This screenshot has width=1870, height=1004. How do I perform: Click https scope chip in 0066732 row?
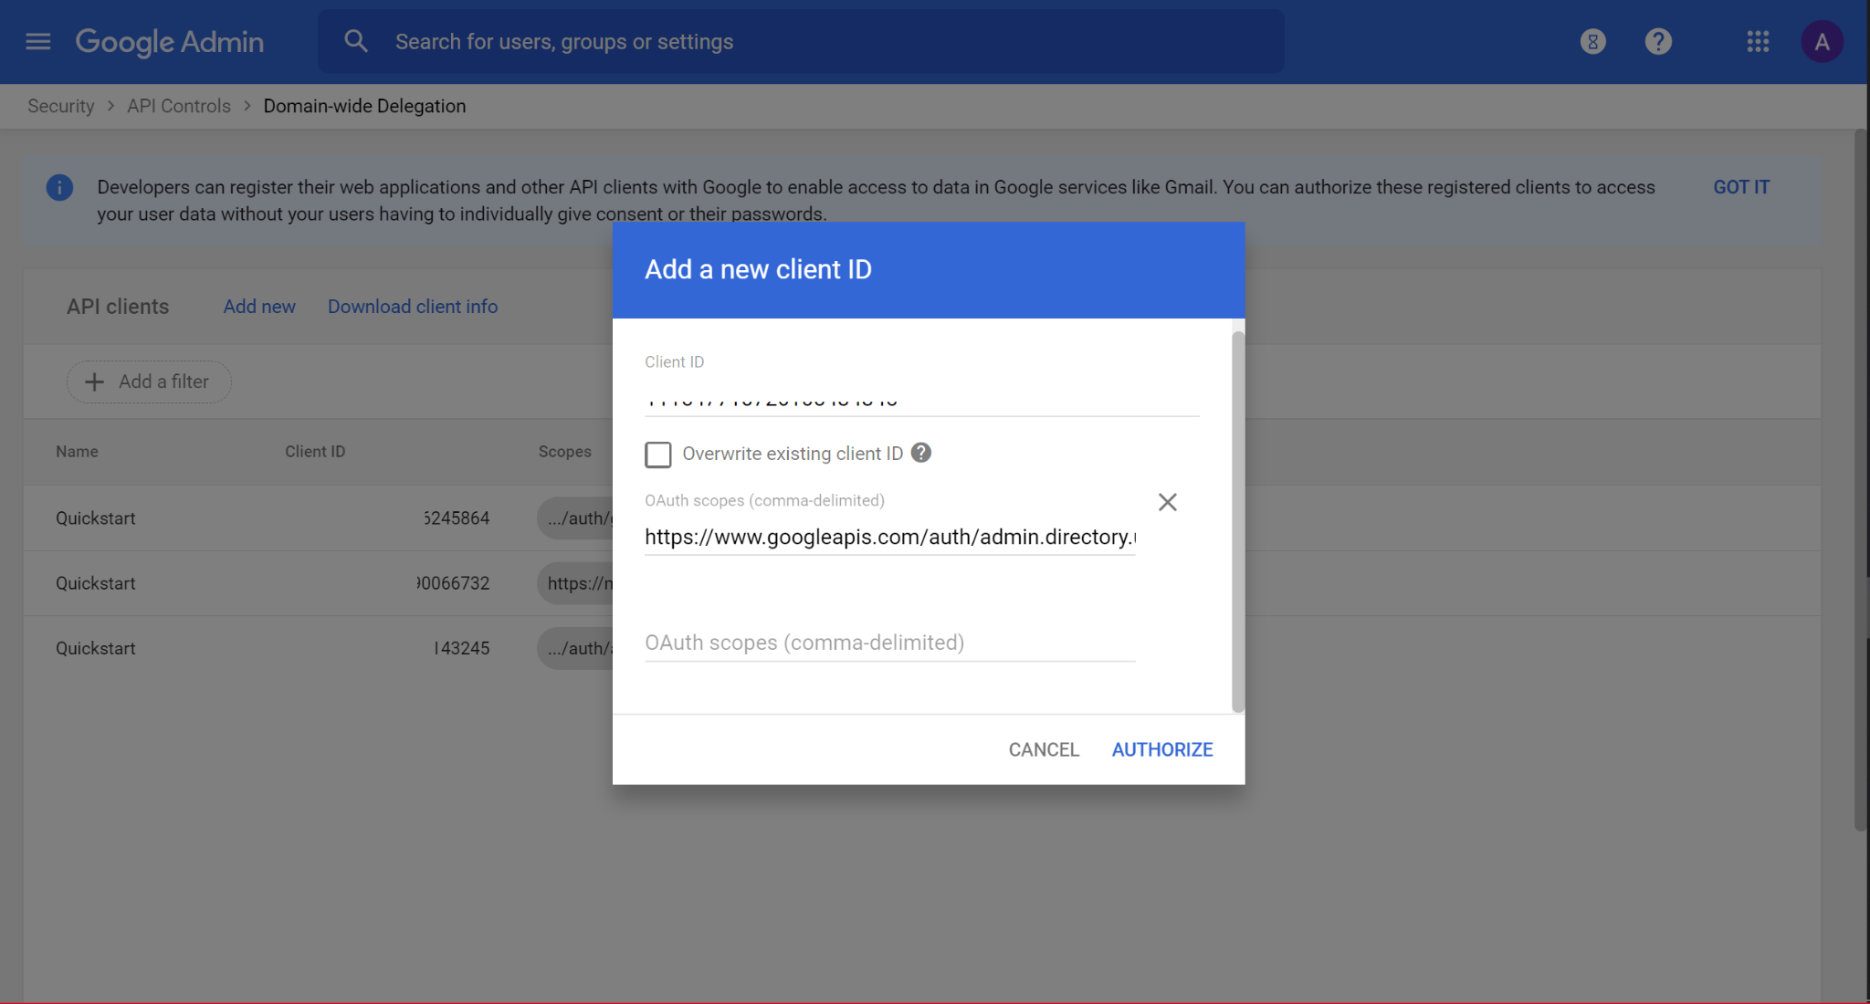pyautogui.click(x=575, y=583)
